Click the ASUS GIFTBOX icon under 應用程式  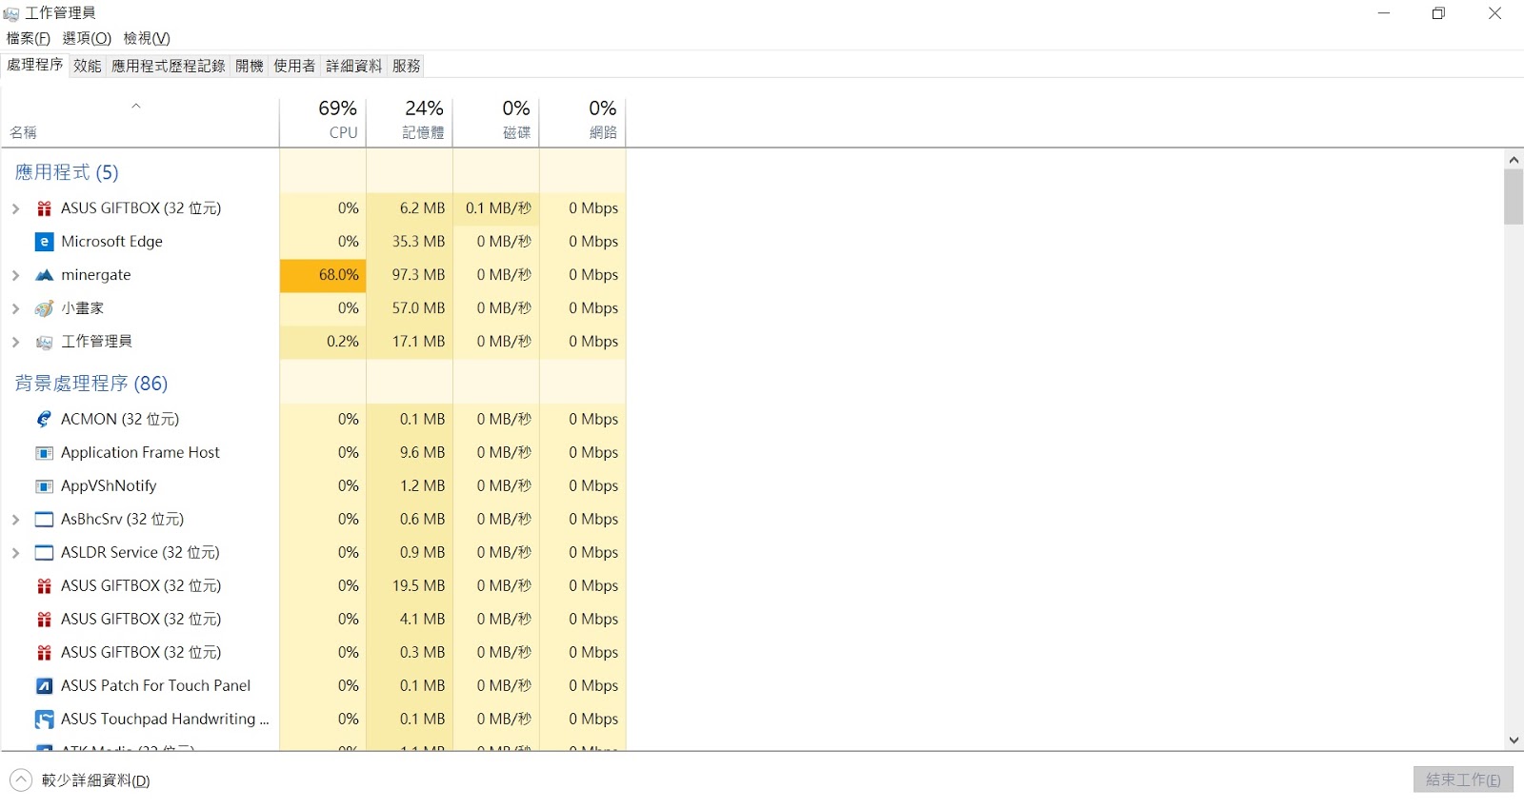pos(44,208)
